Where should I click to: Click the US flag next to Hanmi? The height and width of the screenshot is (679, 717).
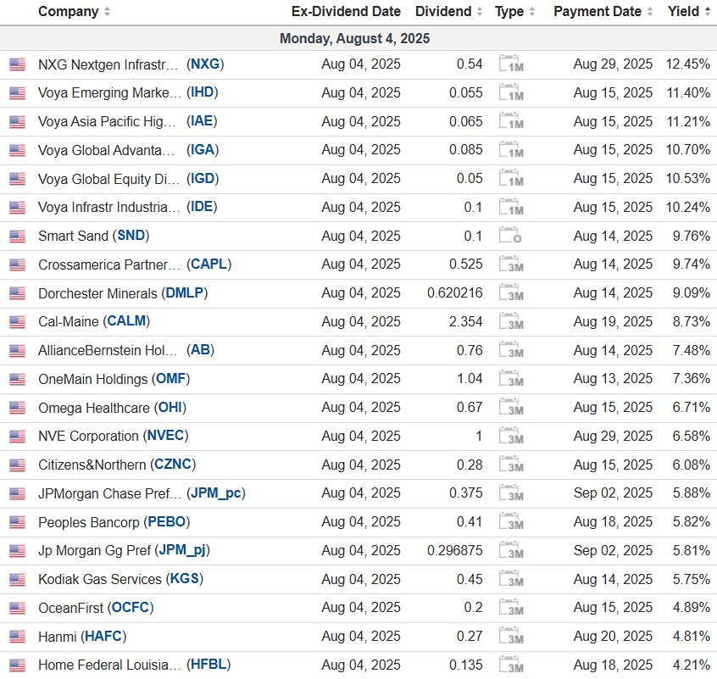17,637
